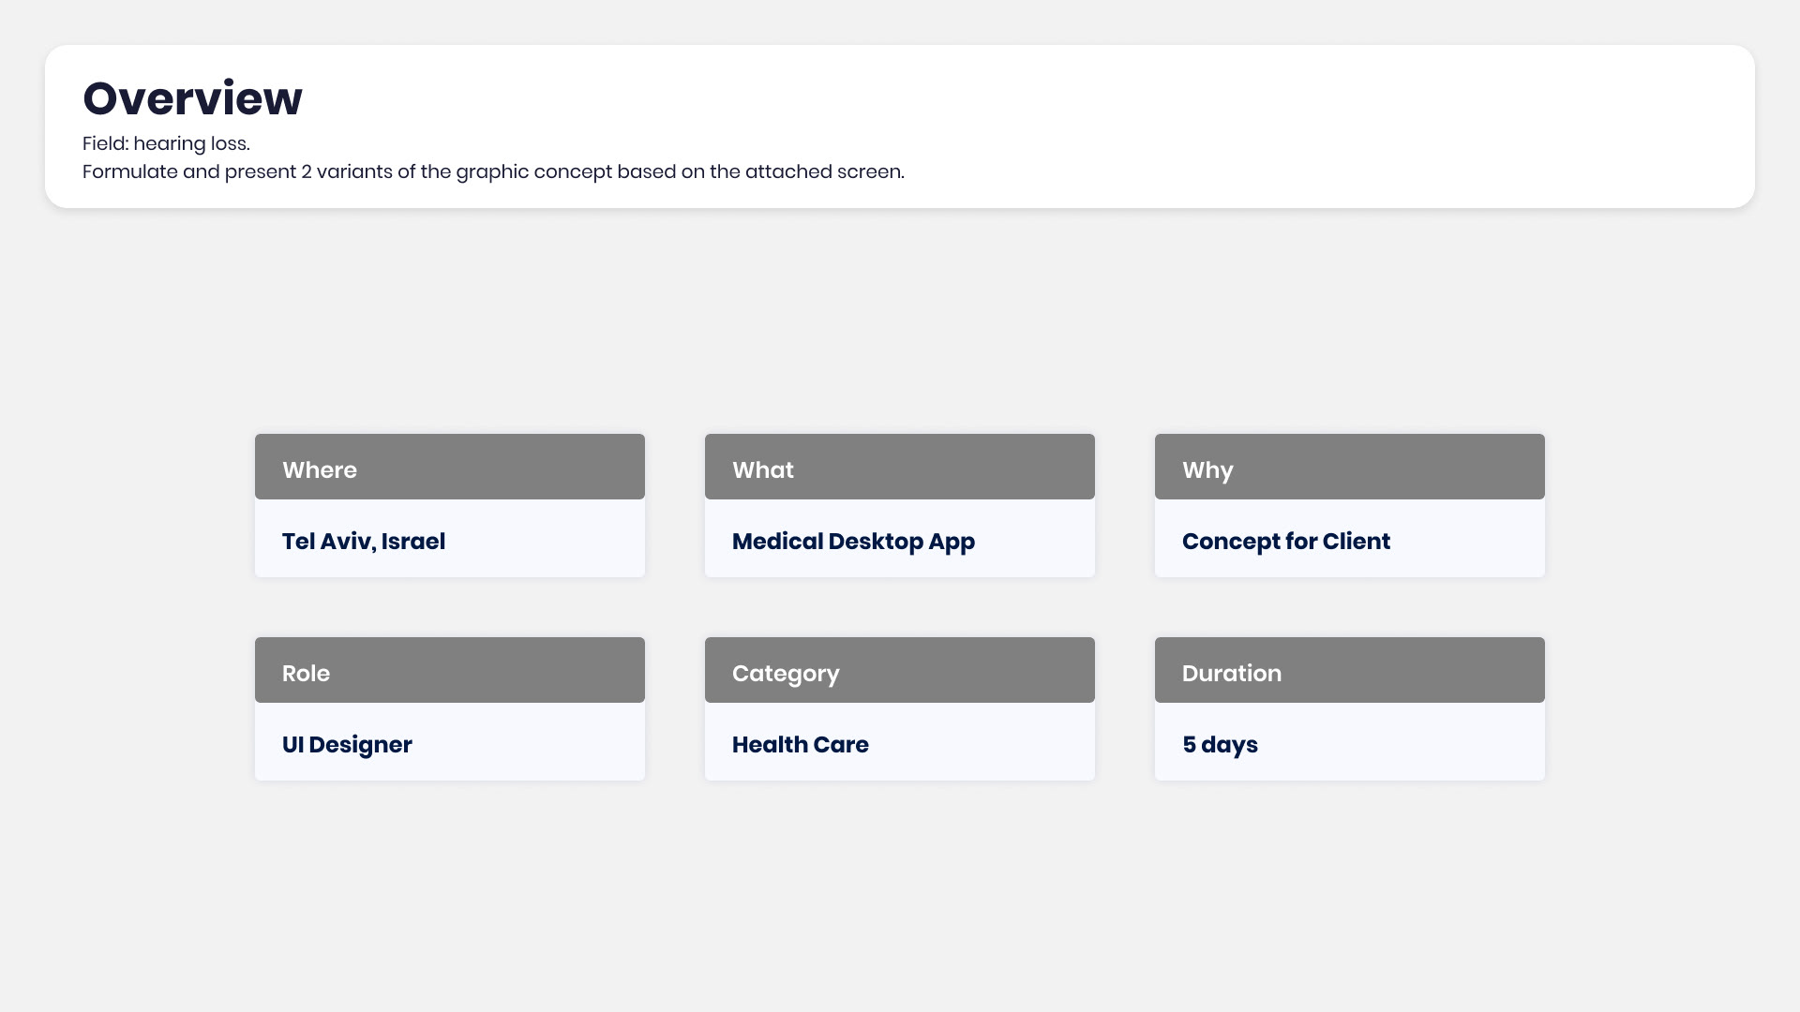
Task: Click the word 'Where' label
Action: pyautogui.click(x=320, y=470)
